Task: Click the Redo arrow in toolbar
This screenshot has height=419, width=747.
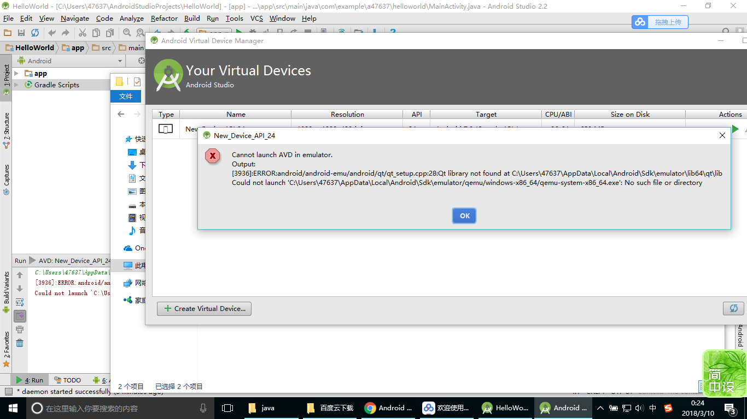Action: click(x=66, y=33)
